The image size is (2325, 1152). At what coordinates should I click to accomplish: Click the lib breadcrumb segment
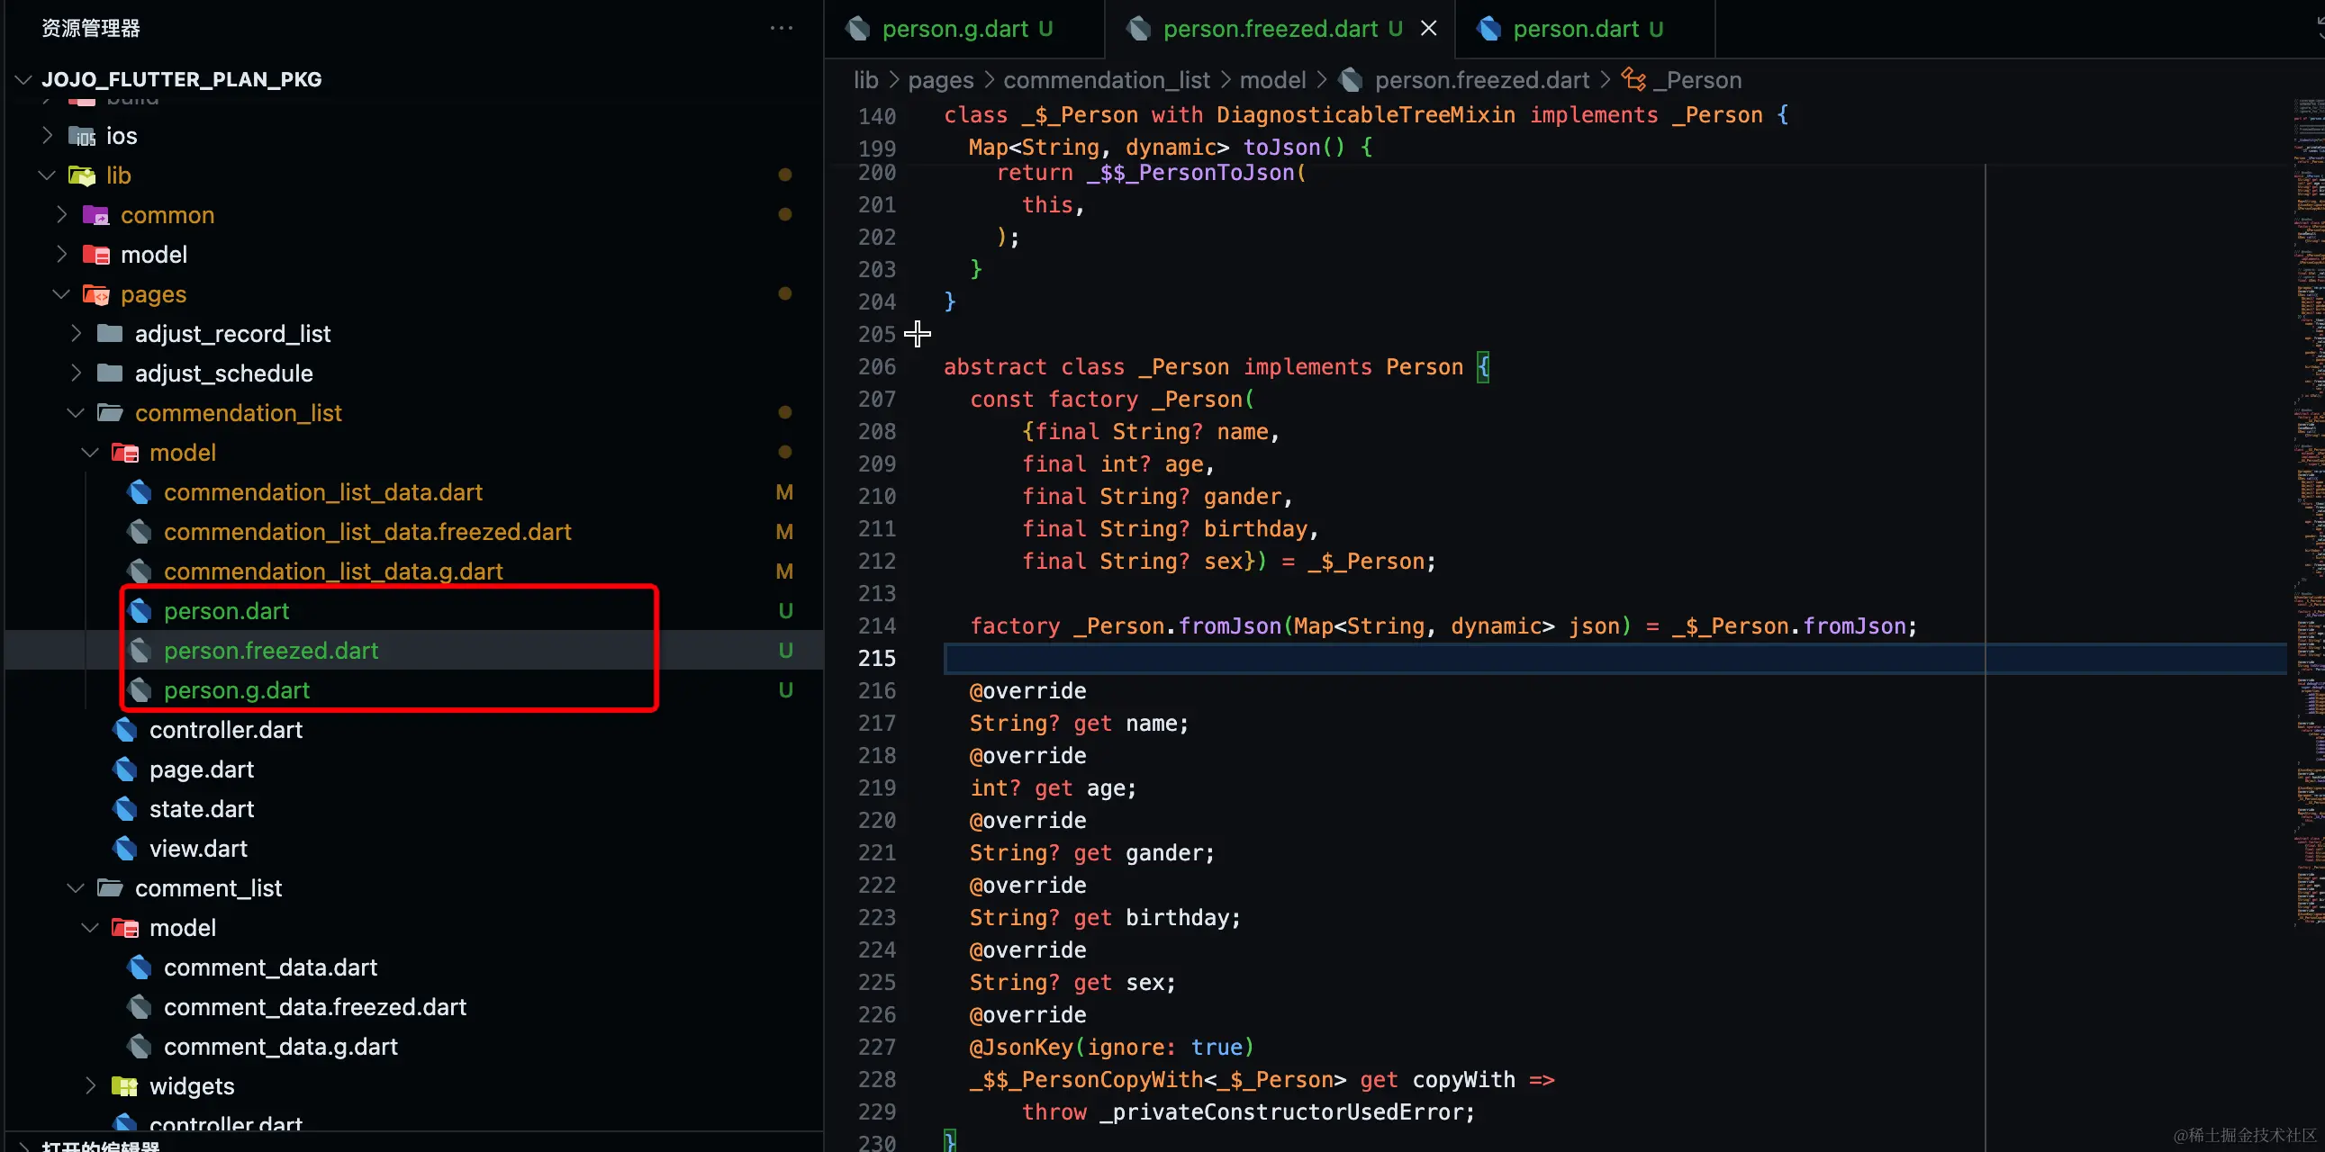865,80
